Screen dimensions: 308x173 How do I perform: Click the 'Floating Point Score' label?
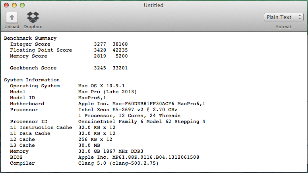pyautogui.click(x=41, y=50)
